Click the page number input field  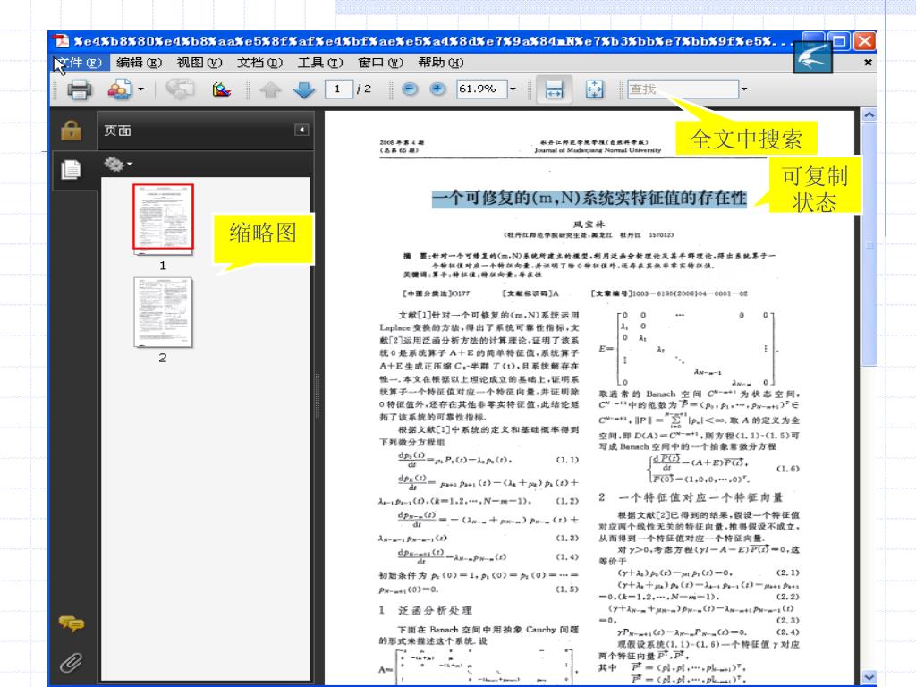coord(338,89)
